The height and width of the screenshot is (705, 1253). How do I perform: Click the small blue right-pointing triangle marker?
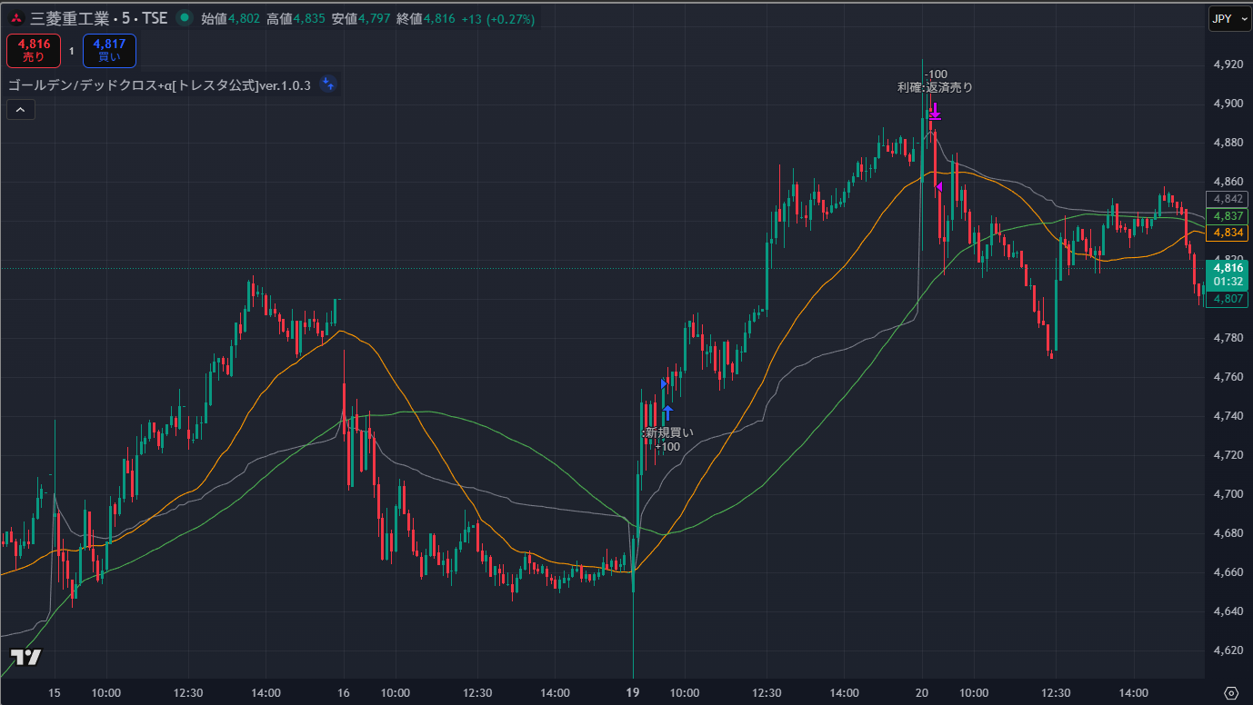664,383
